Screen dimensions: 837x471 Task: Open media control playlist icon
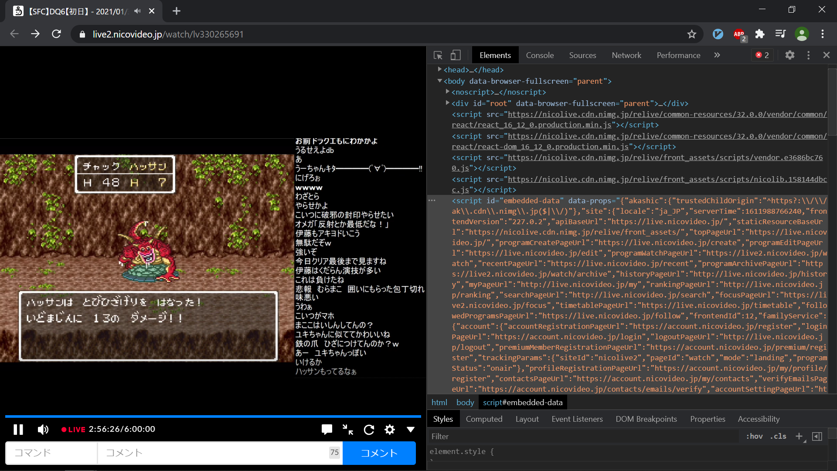coord(781,34)
